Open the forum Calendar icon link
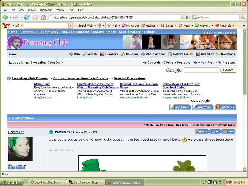 [x=130, y=54]
